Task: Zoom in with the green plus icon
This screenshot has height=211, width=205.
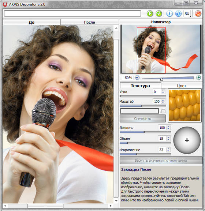Action: click(199, 78)
